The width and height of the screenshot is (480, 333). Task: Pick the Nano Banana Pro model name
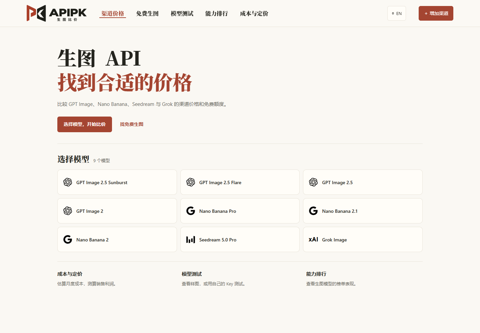pos(218,211)
